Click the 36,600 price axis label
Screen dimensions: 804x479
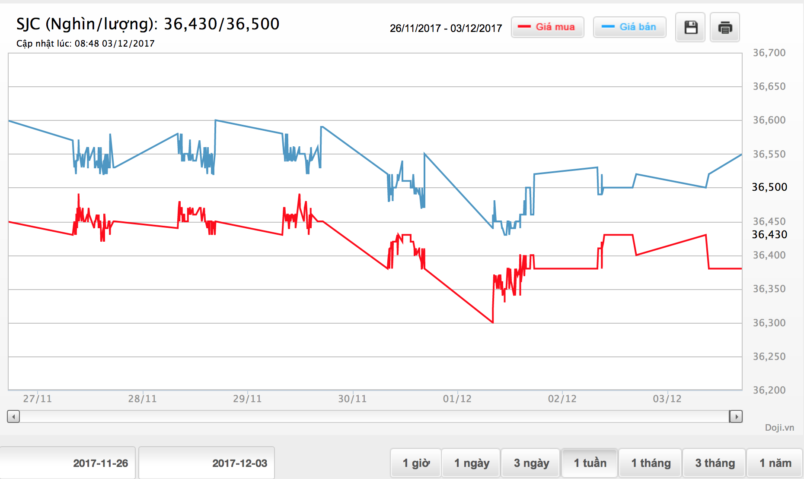coord(769,120)
